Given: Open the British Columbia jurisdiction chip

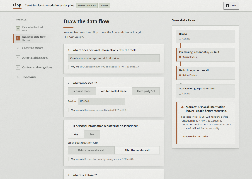Looking at the screenshot, I should (x=87, y=6).
